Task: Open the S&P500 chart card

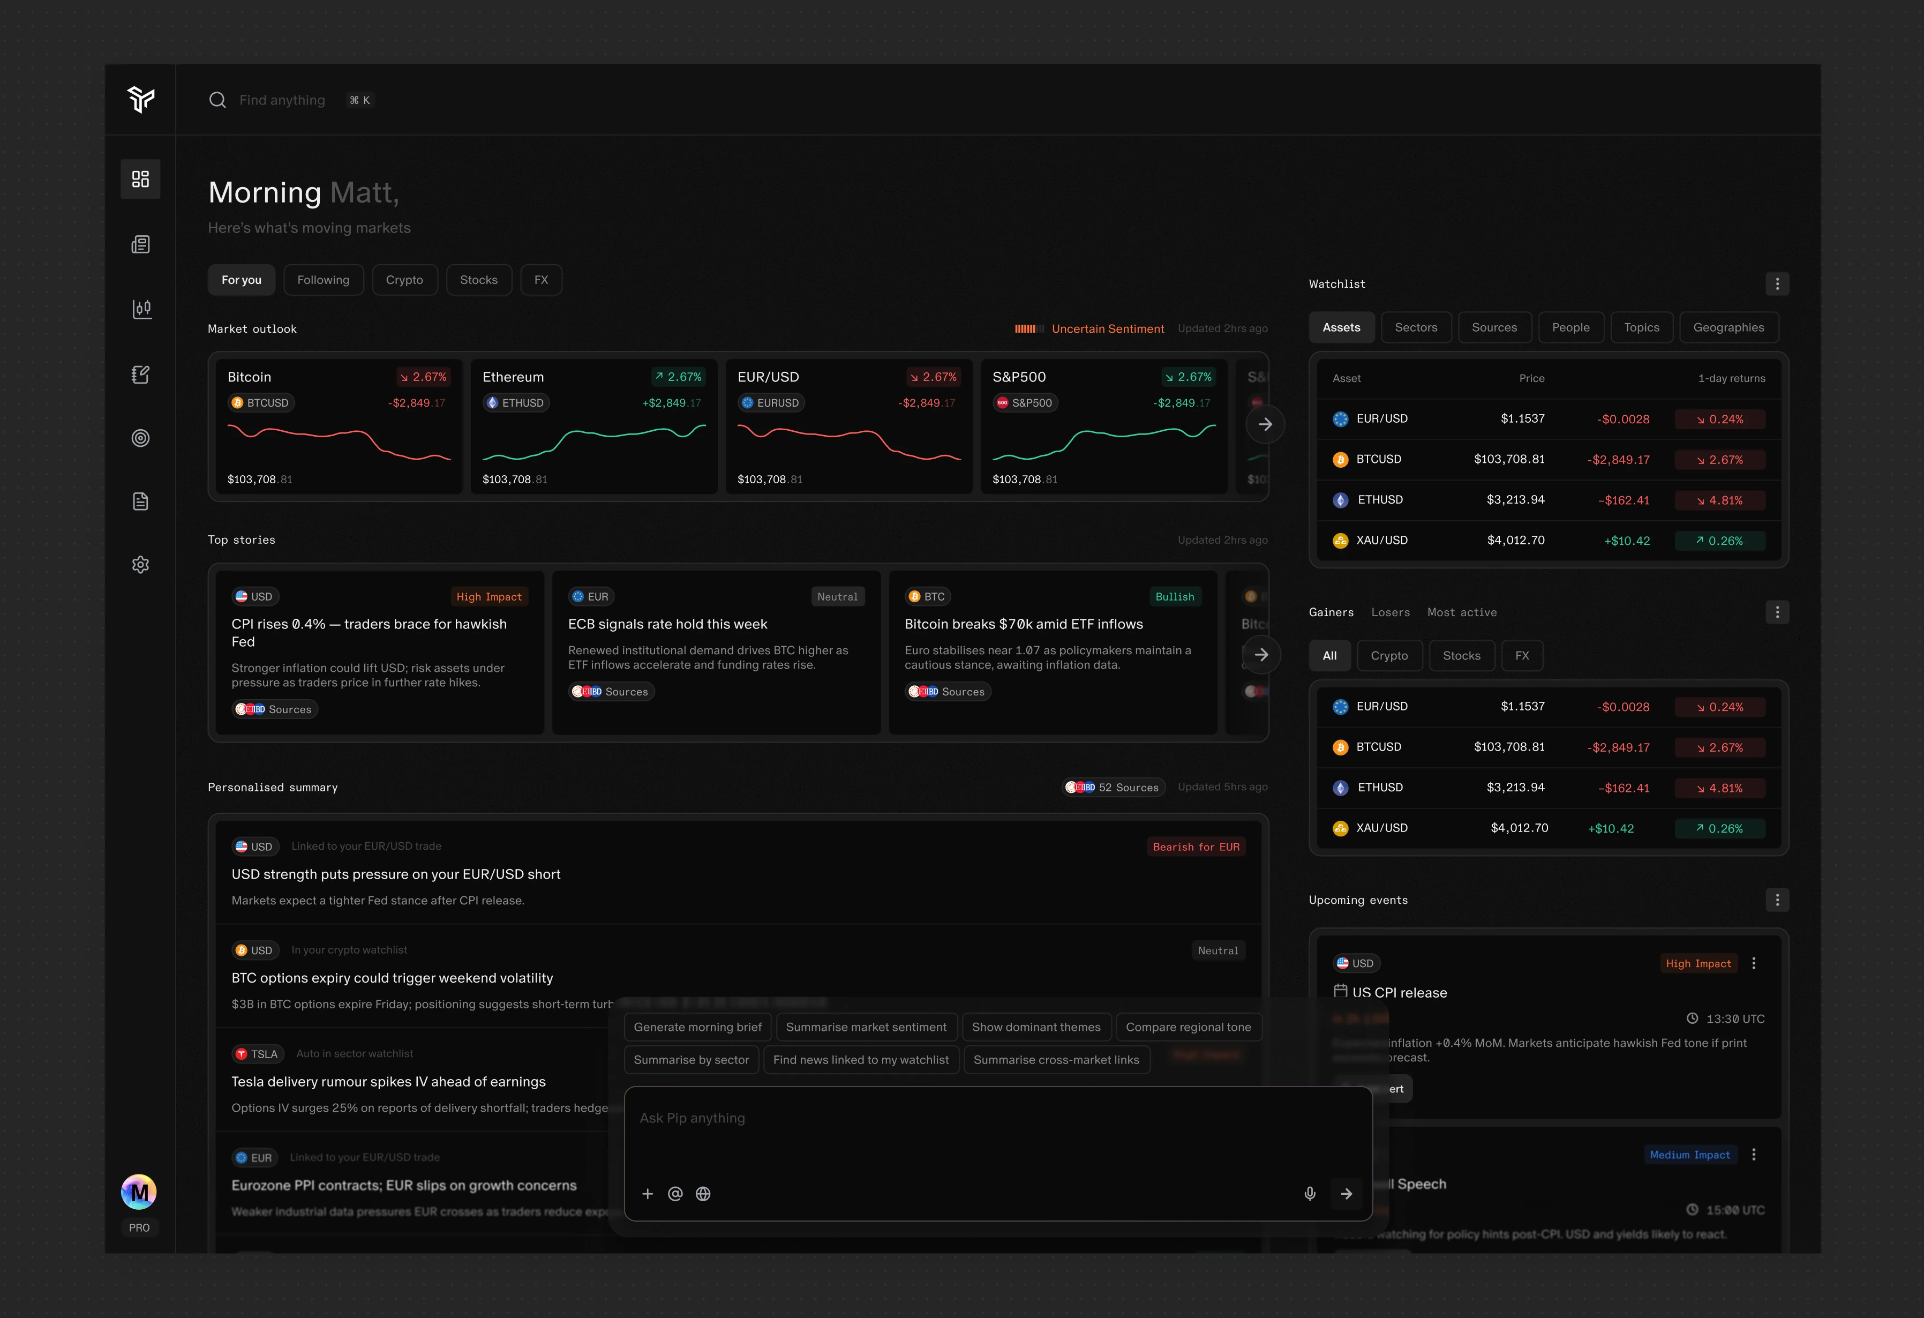Action: [x=1104, y=426]
